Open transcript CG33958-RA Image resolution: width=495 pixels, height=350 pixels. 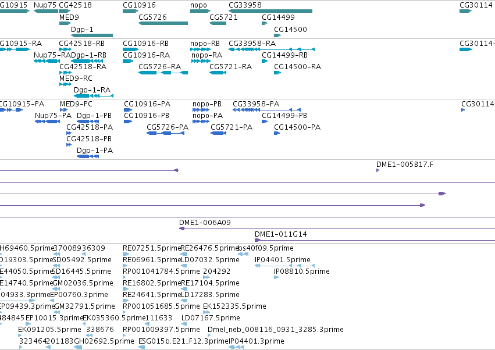click(252, 43)
